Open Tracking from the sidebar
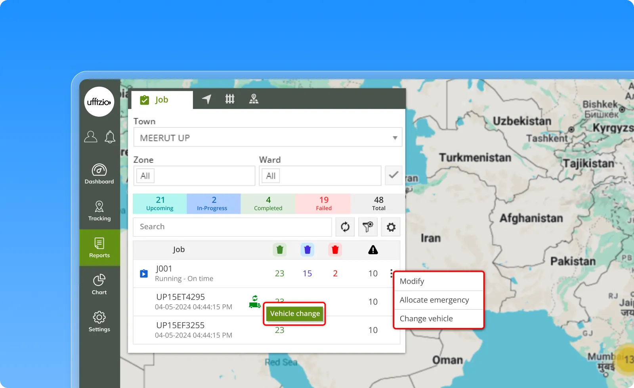Viewport: 634px width, 388px height. 99,211
